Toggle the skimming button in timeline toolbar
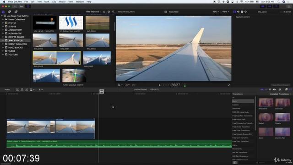Screen dimensions: 293x165 [x=262, y=90]
